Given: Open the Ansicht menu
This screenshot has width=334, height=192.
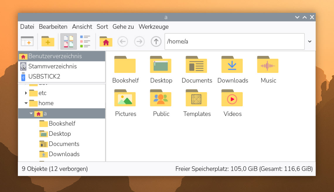Looking at the screenshot, I should tap(82, 27).
